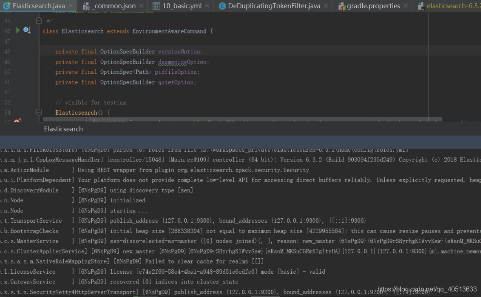Click the ClusterApplierService new_master log line
481x297 pixels.
click(x=241, y=251)
